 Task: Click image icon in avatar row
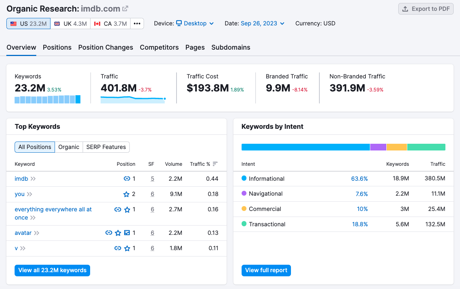(x=127, y=233)
